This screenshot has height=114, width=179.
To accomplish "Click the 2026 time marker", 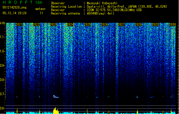I will coord(104,25).
